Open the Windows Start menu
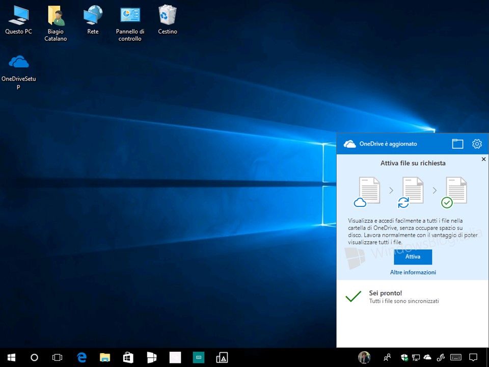Image resolution: width=489 pixels, height=367 pixels. point(12,357)
